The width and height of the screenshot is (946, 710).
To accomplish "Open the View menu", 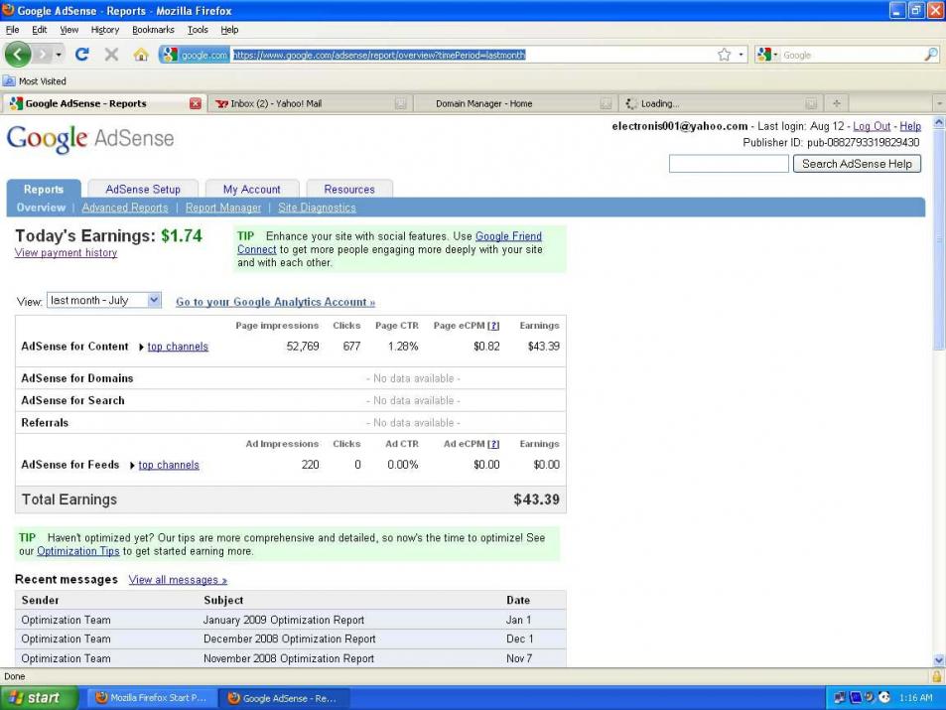I will 68,30.
